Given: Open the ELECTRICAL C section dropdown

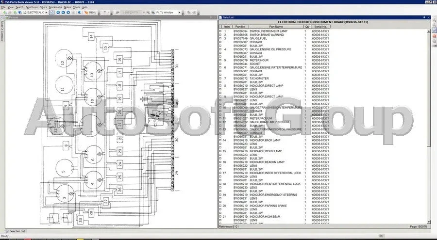Looking at the screenshot, I should [47, 12].
